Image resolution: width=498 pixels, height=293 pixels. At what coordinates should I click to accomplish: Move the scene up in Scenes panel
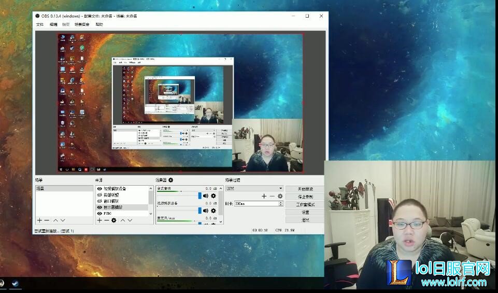(x=55, y=220)
